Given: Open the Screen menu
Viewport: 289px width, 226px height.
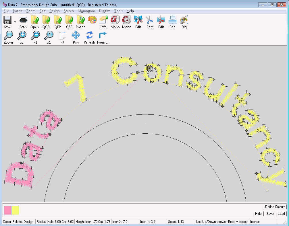Looking at the screenshot, I should (x=69, y=11).
